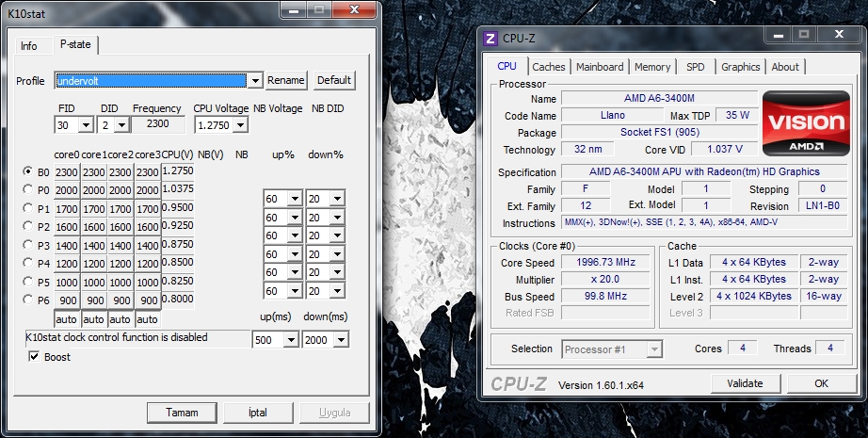Click the Bus Speed value 99.8 MHz
The height and width of the screenshot is (438, 868).
(605, 297)
